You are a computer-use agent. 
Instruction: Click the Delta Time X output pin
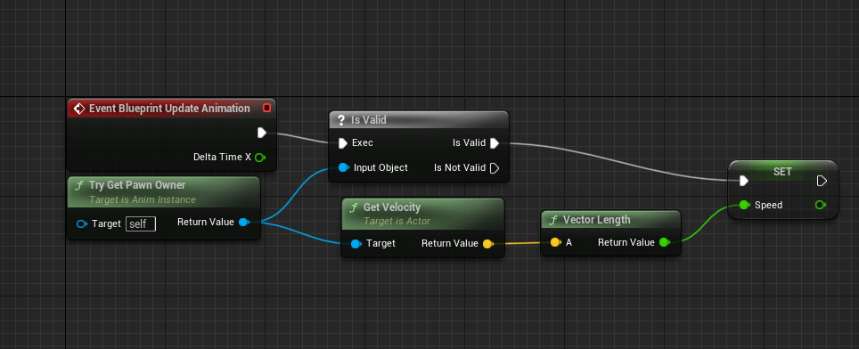pyautogui.click(x=260, y=158)
